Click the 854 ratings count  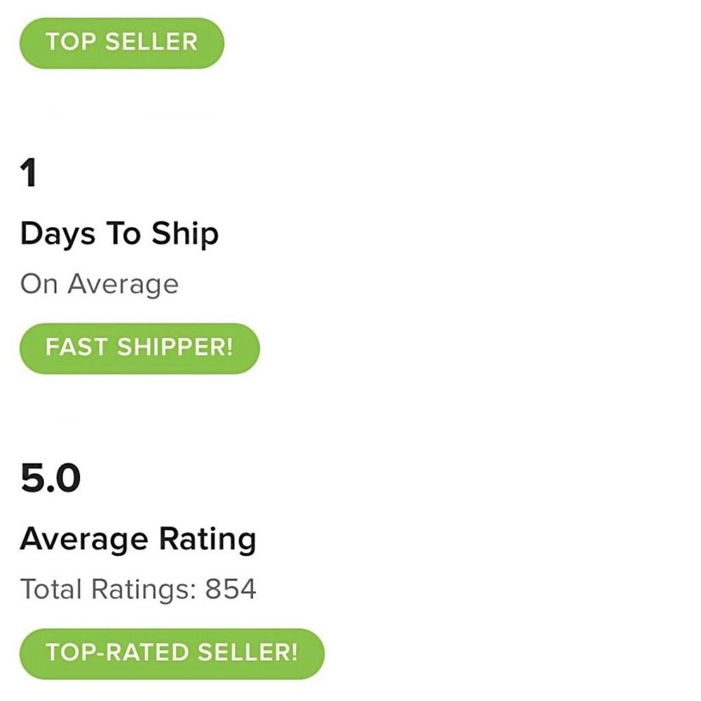point(231,589)
